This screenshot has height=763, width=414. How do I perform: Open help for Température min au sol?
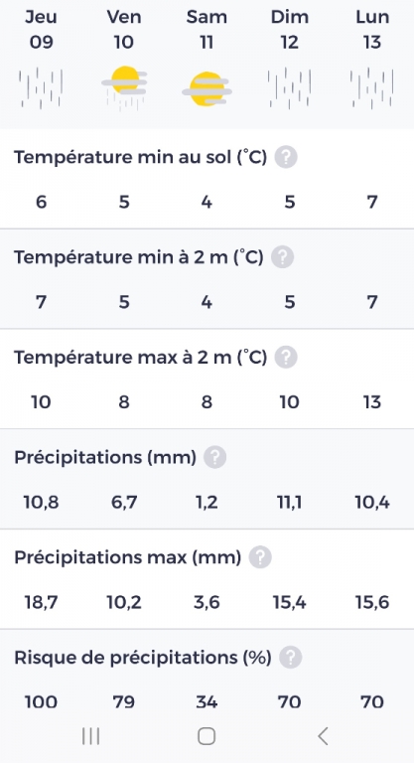286,157
